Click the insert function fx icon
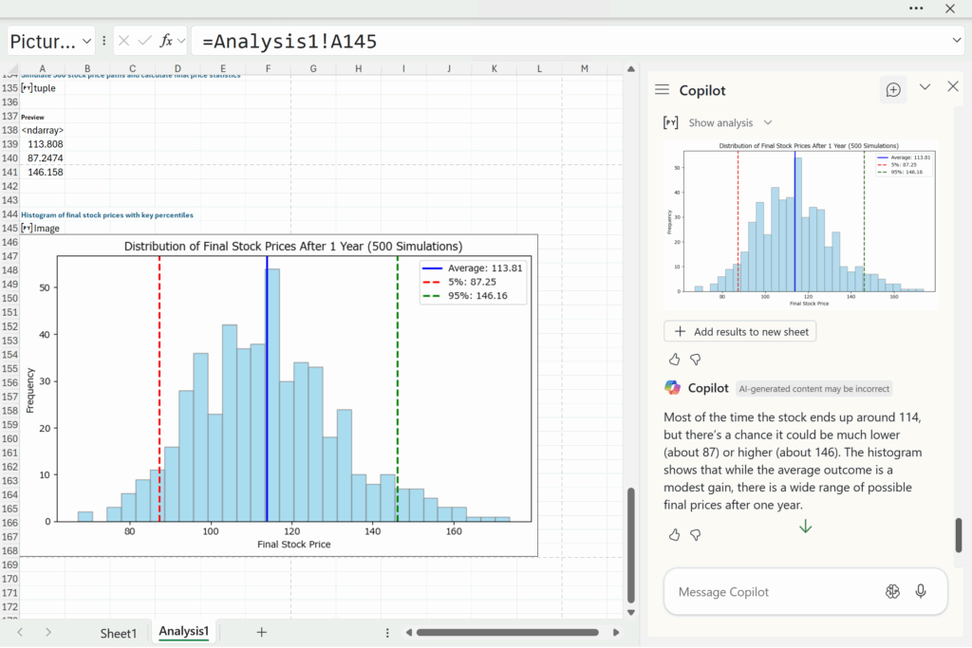The image size is (972, 648). click(x=167, y=41)
